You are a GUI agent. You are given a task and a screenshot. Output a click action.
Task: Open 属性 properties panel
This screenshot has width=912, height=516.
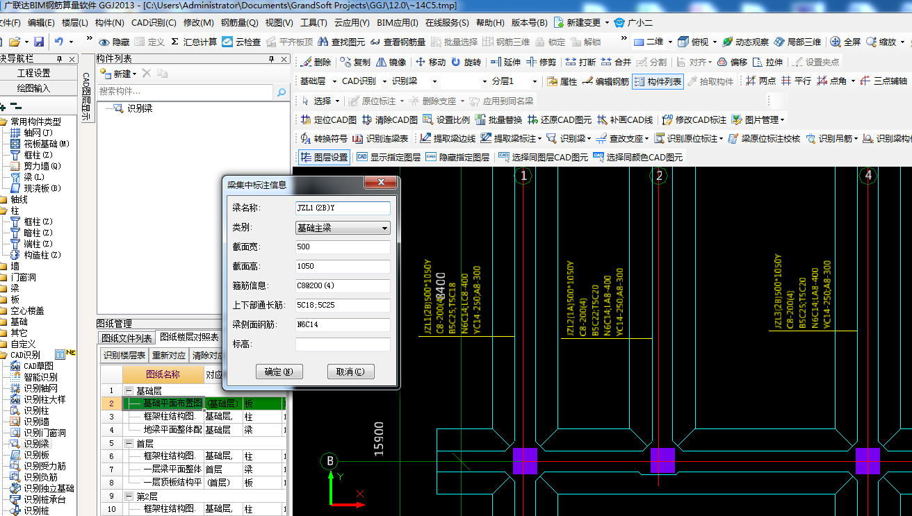(x=562, y=81)
